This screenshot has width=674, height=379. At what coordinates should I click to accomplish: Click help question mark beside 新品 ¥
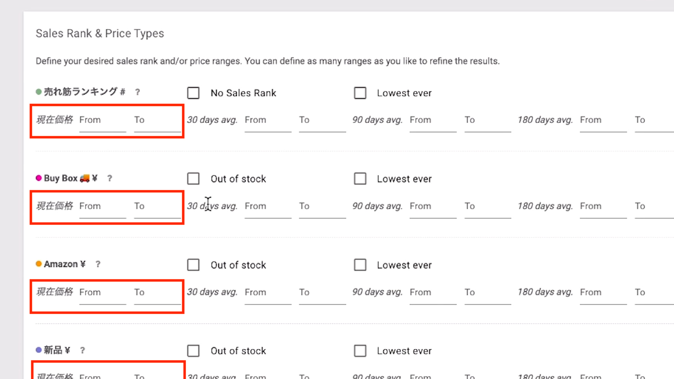point(82,350)
